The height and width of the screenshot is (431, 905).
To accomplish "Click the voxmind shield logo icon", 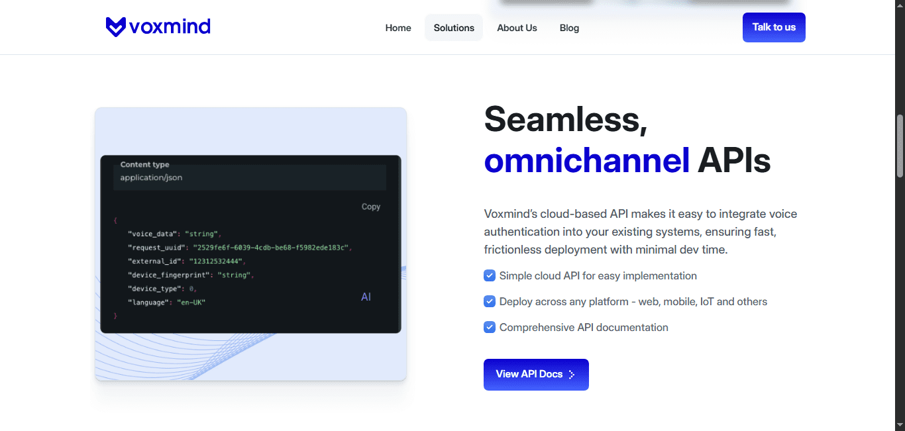I will (115, 26).
